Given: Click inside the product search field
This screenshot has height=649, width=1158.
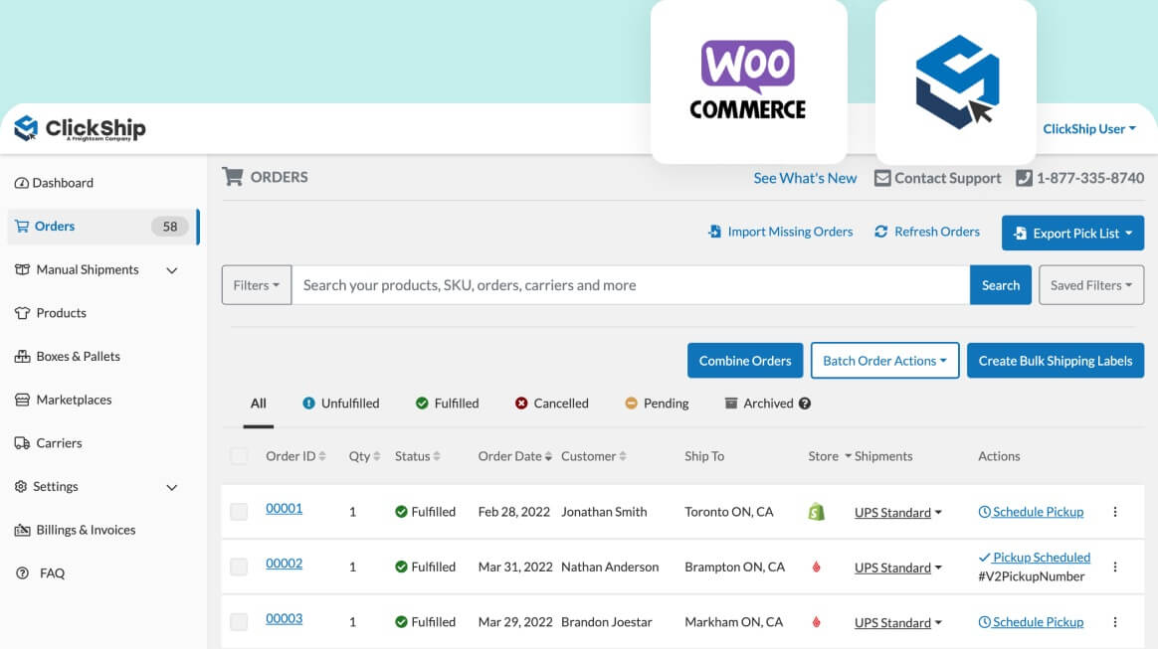Looking at the screenshot, I should (x=627, y=285).
